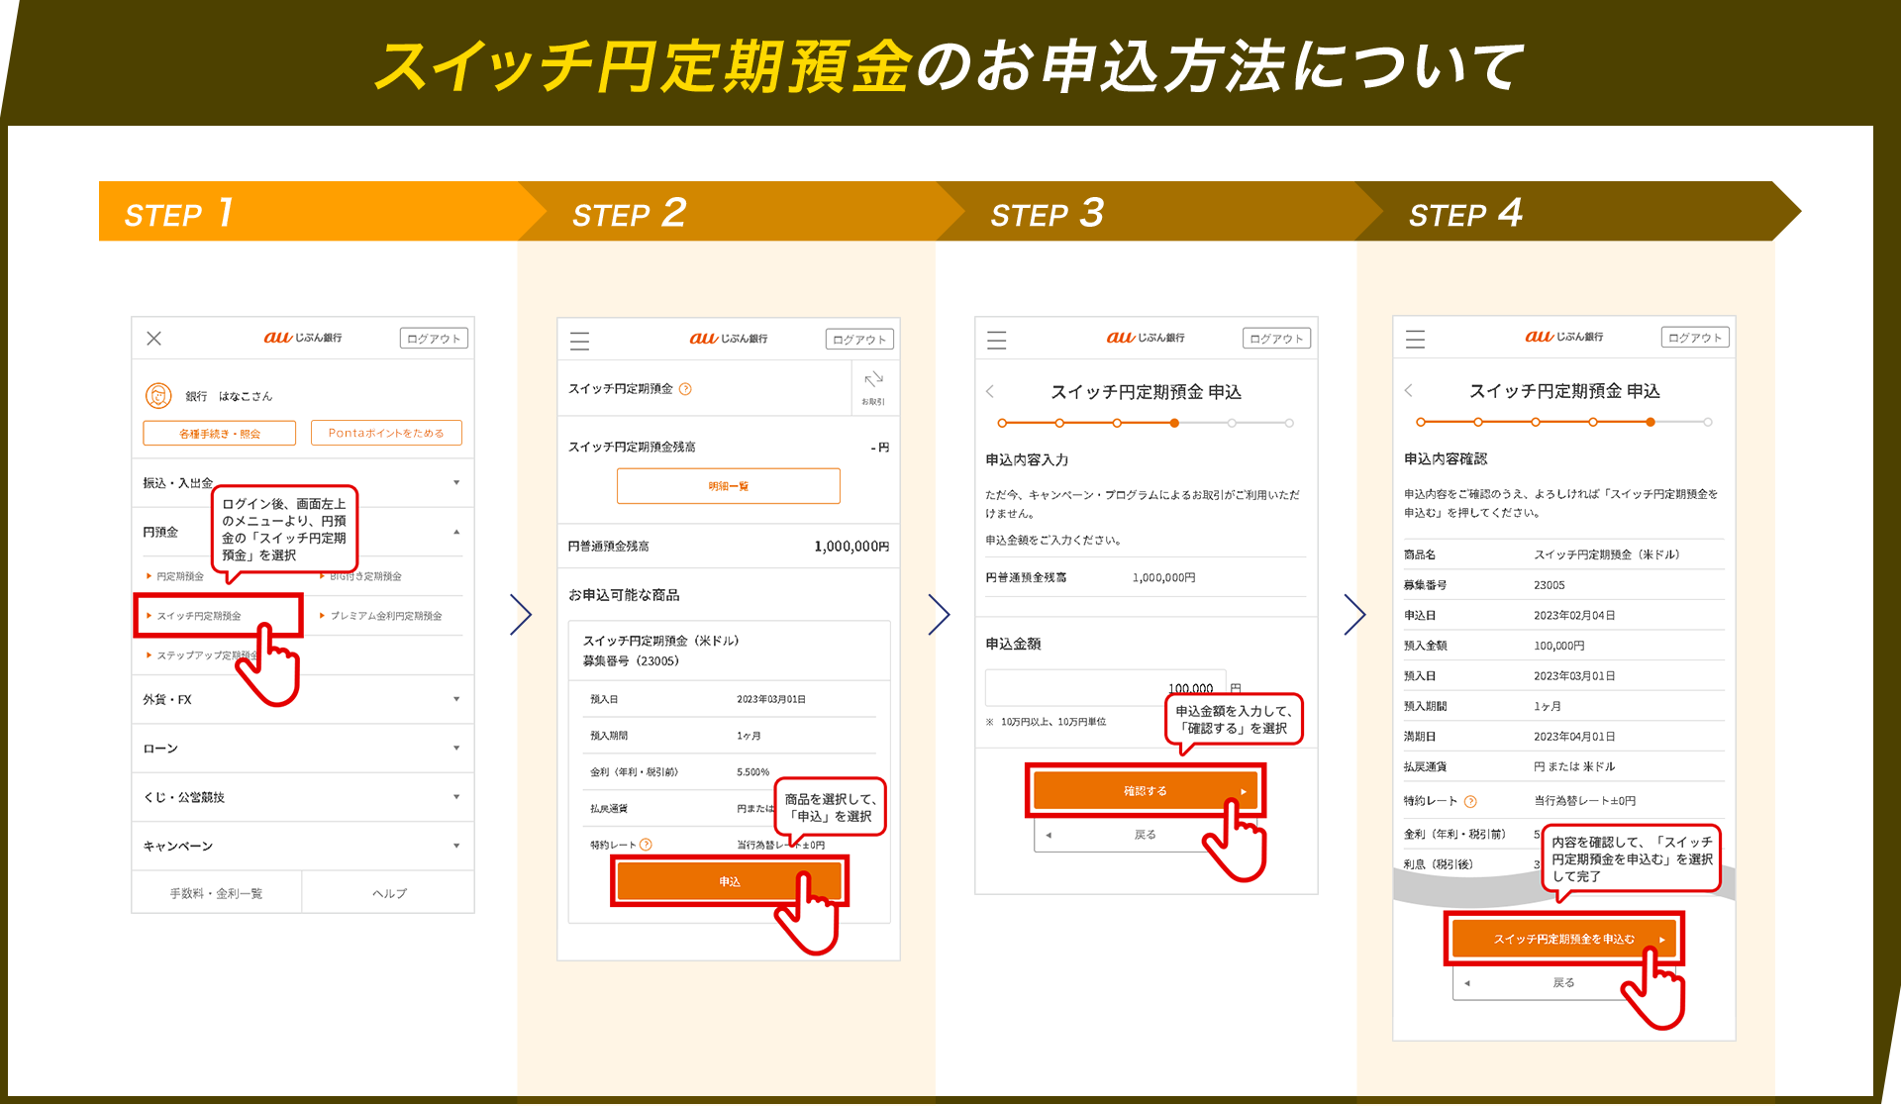Tap the au じぶん銀行 logo in STEP 3 screen
Screen dimensions: 1901x1106
click(x=1146, y=338)
